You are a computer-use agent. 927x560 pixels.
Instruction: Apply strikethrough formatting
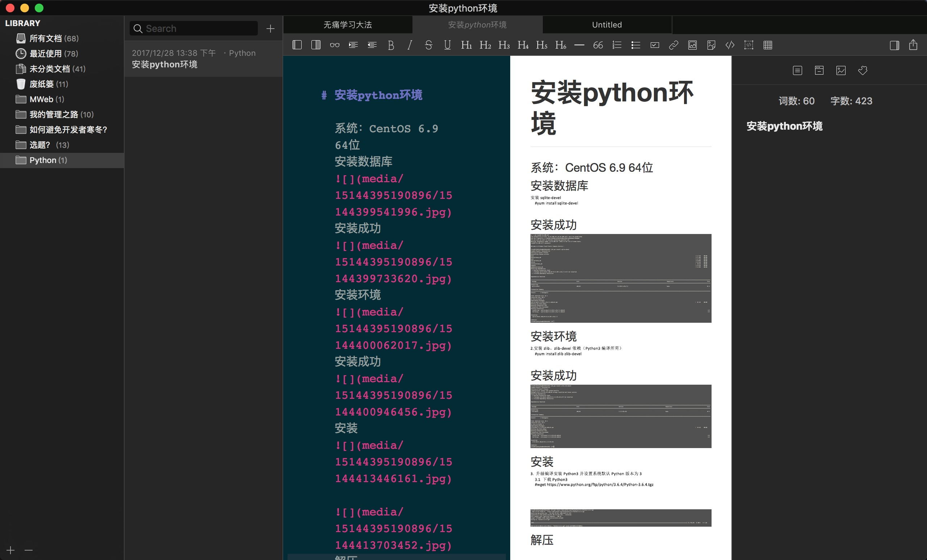[x=428, y=45]
